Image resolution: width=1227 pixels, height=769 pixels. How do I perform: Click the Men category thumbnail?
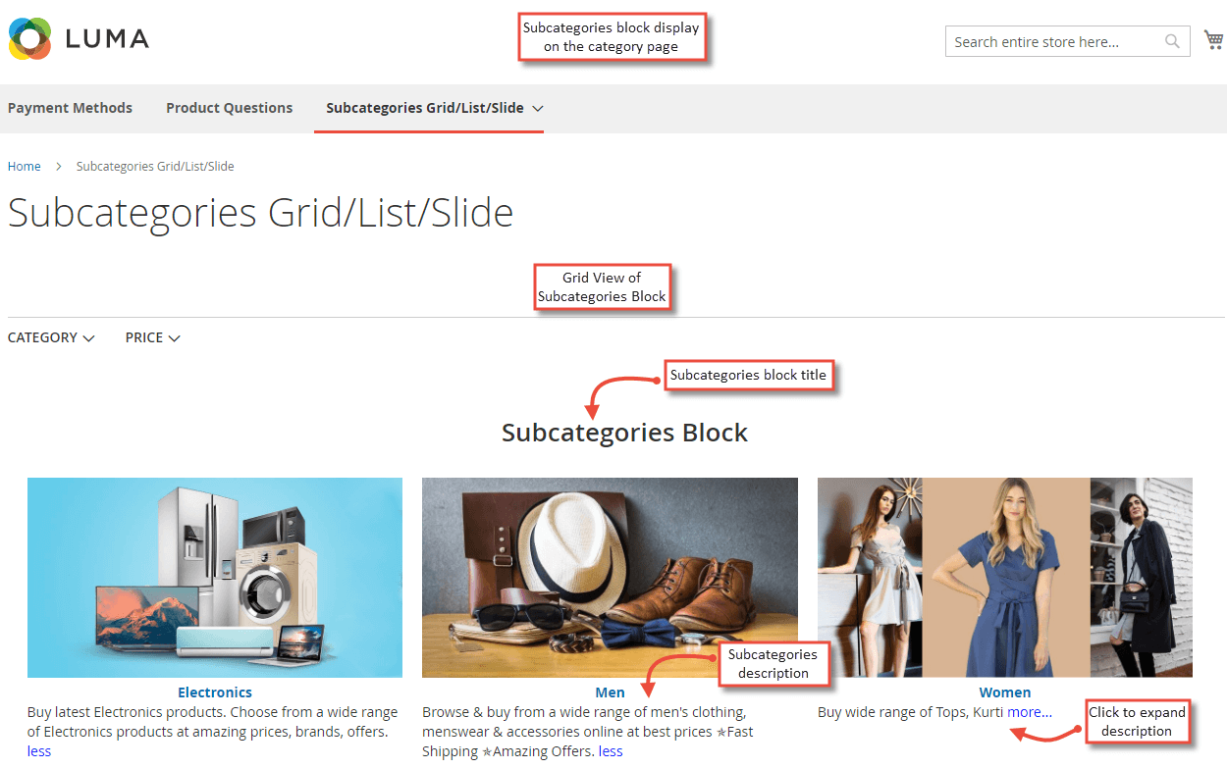[x=610, y=577]
